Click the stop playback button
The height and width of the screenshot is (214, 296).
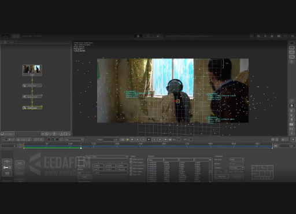pos(149,139)
